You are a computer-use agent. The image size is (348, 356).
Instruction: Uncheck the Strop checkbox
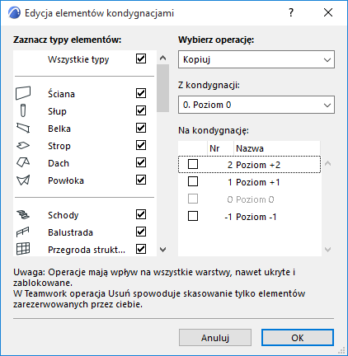tap(141, 145)
